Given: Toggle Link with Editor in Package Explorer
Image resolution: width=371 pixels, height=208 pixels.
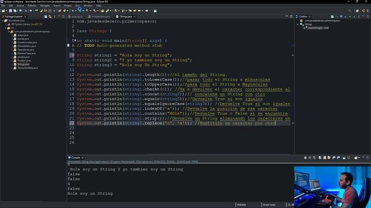Looking at the screenshot, I should coord(50,17).
